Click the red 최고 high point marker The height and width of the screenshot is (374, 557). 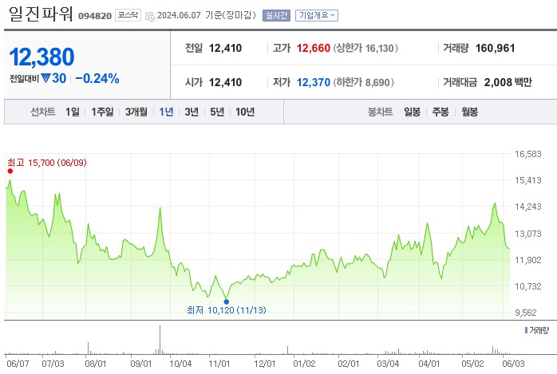(x=10, y=171)
